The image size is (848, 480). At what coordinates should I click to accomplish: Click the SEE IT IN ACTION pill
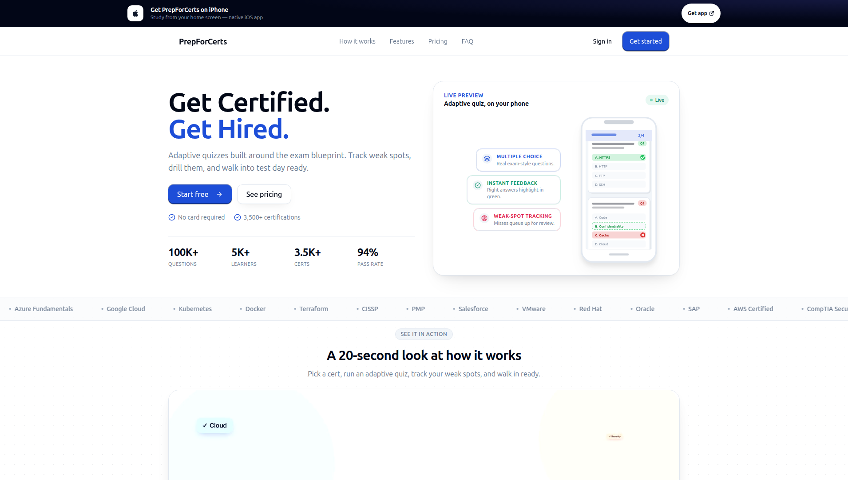pos(424,334)
